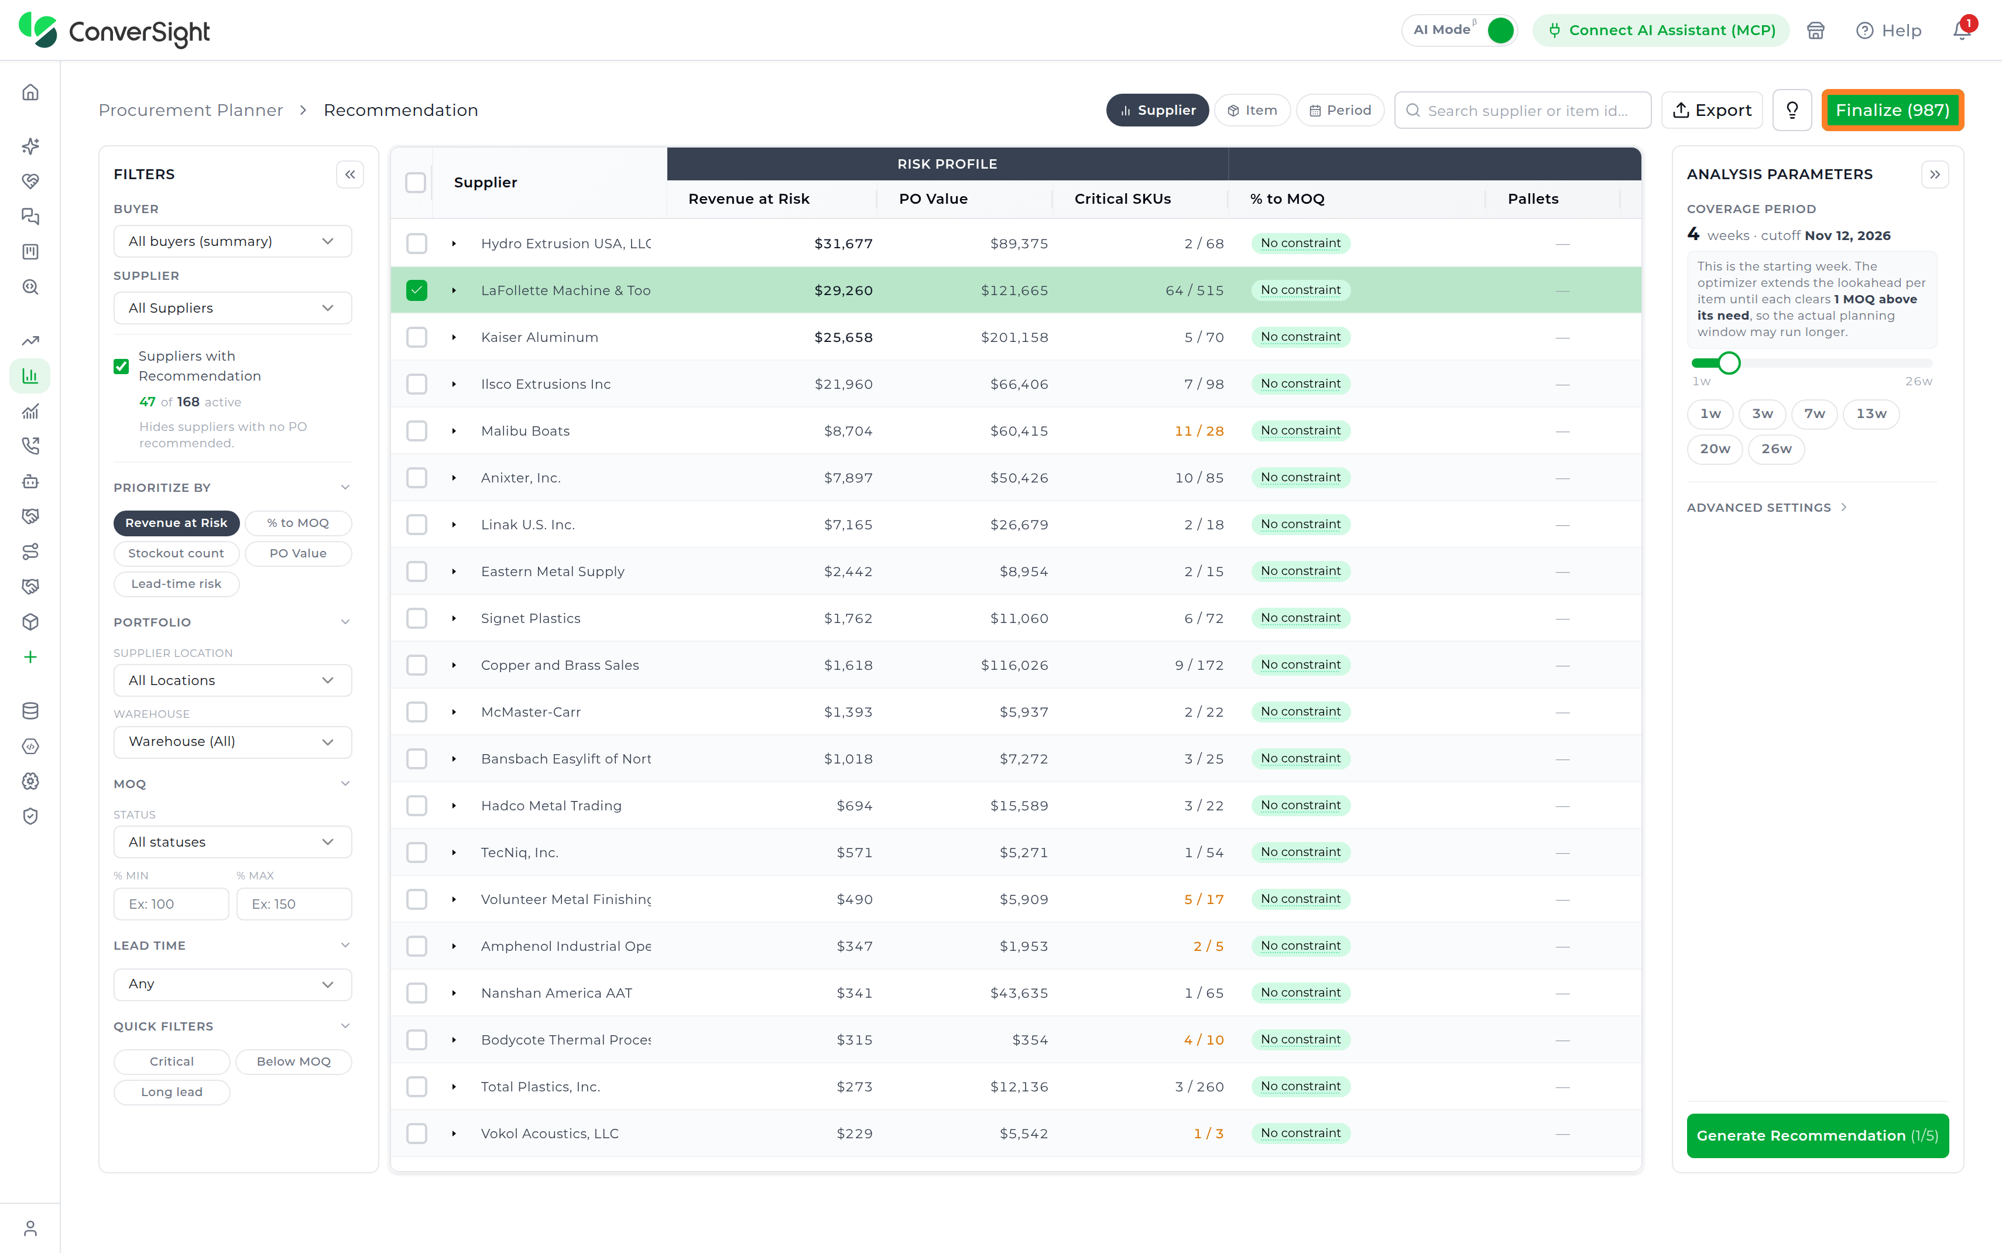
Task: Open the chat bubbles icon in sidebar
Action: coord(30,216)
